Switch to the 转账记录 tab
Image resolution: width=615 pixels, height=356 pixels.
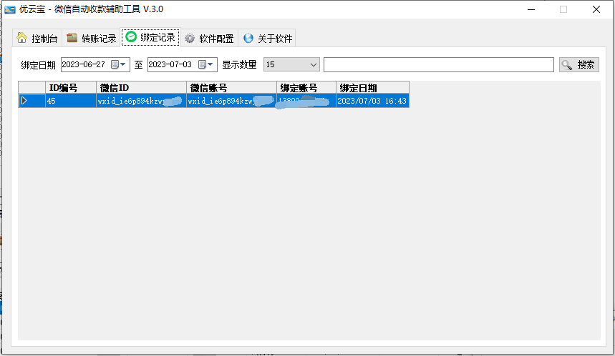point(91,38)
